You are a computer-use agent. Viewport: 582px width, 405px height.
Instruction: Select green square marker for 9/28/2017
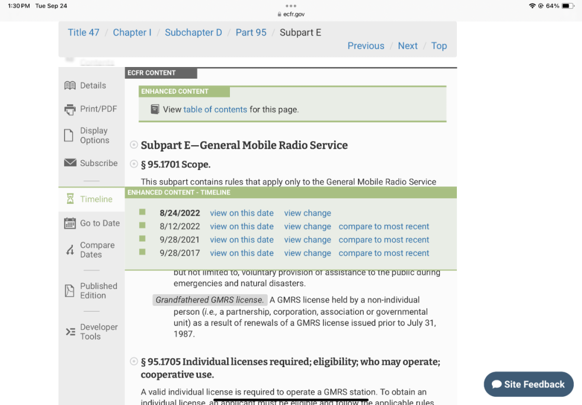[x=143, y=252]
